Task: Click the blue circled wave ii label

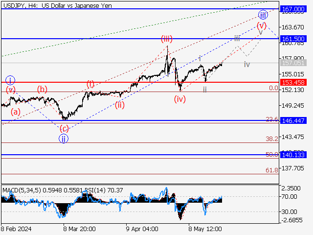Action: click(x=64, y=139)
